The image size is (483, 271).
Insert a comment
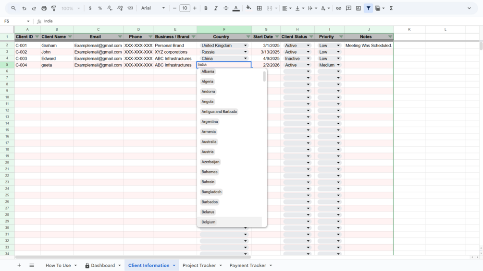pos(348,8)
